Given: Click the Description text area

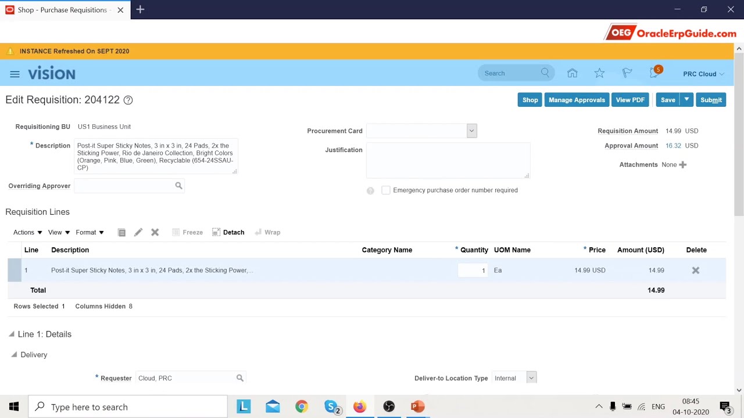Looking at the screenshot, I should tap(156, 156).
